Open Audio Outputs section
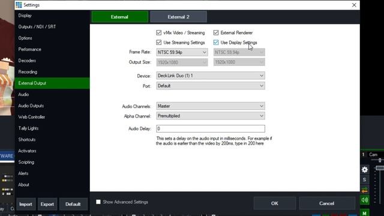 tap(52, 106)
